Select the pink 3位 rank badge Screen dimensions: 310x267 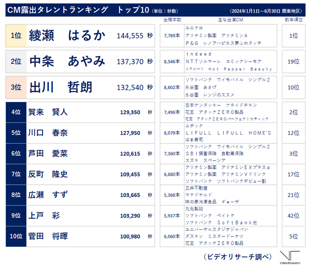pyautogui.click(x=16, y=88)
